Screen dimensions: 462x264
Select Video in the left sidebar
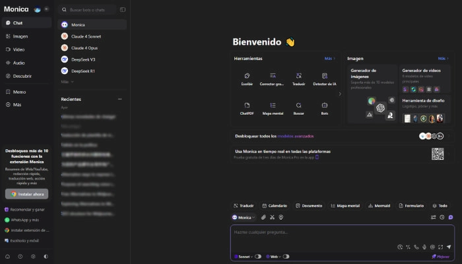coord(26,49)
